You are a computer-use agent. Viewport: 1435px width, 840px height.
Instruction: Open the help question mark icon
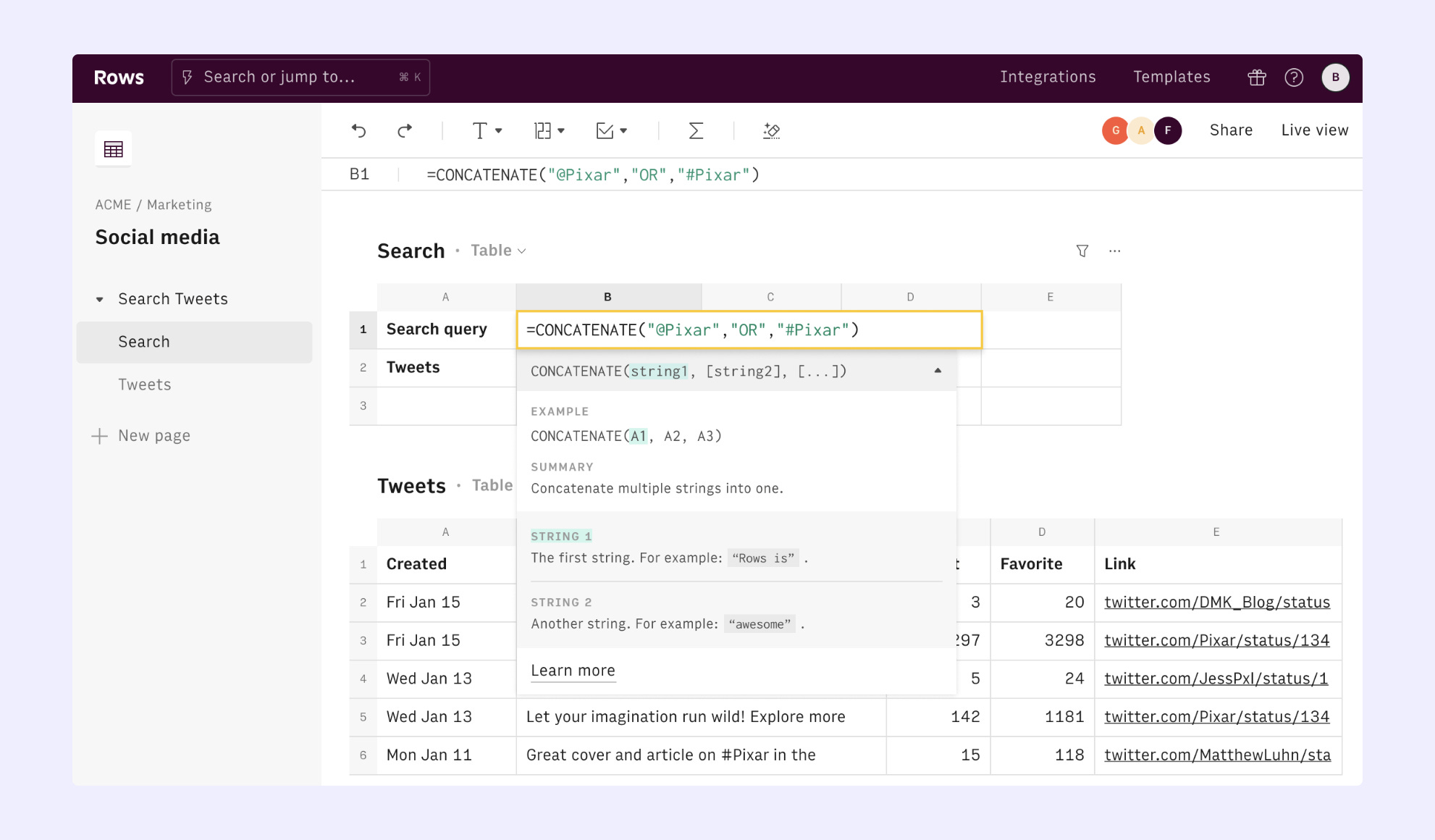coord(1294,77)
